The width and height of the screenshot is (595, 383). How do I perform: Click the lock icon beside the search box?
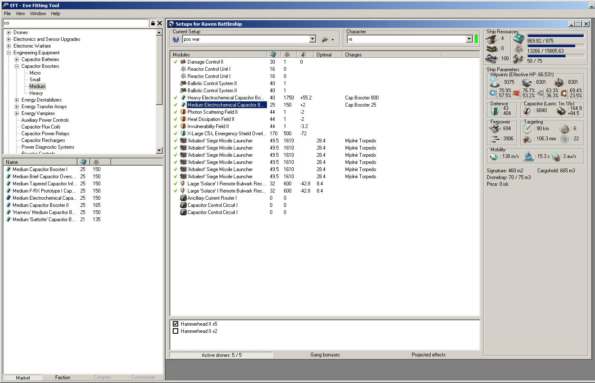(x=153, y=23)
